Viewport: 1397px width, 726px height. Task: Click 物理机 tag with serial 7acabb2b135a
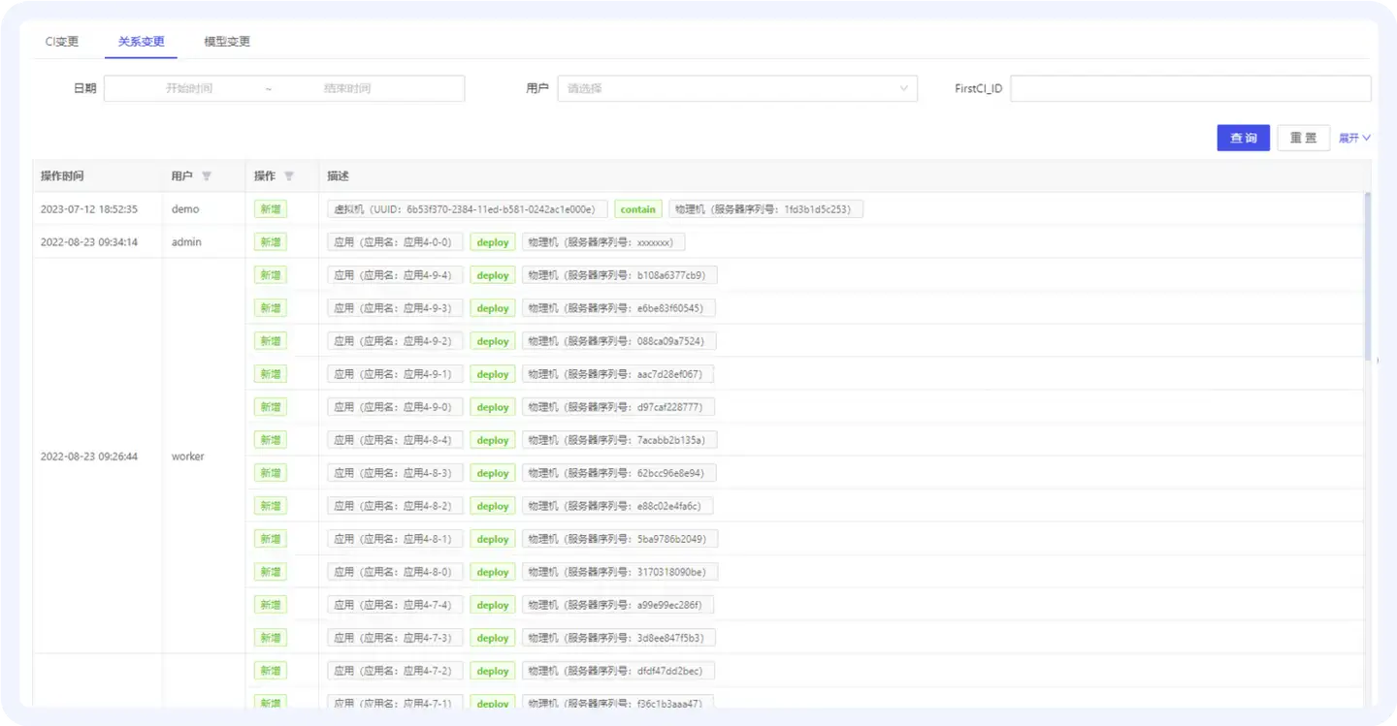click(619, 440)
